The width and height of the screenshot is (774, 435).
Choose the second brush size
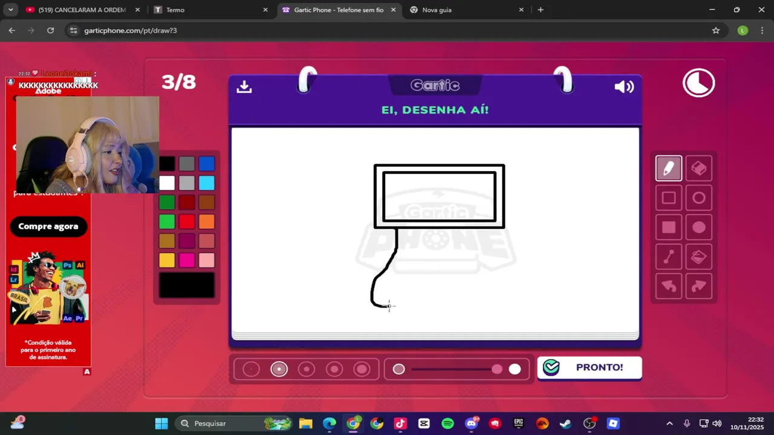coord(279,369)
